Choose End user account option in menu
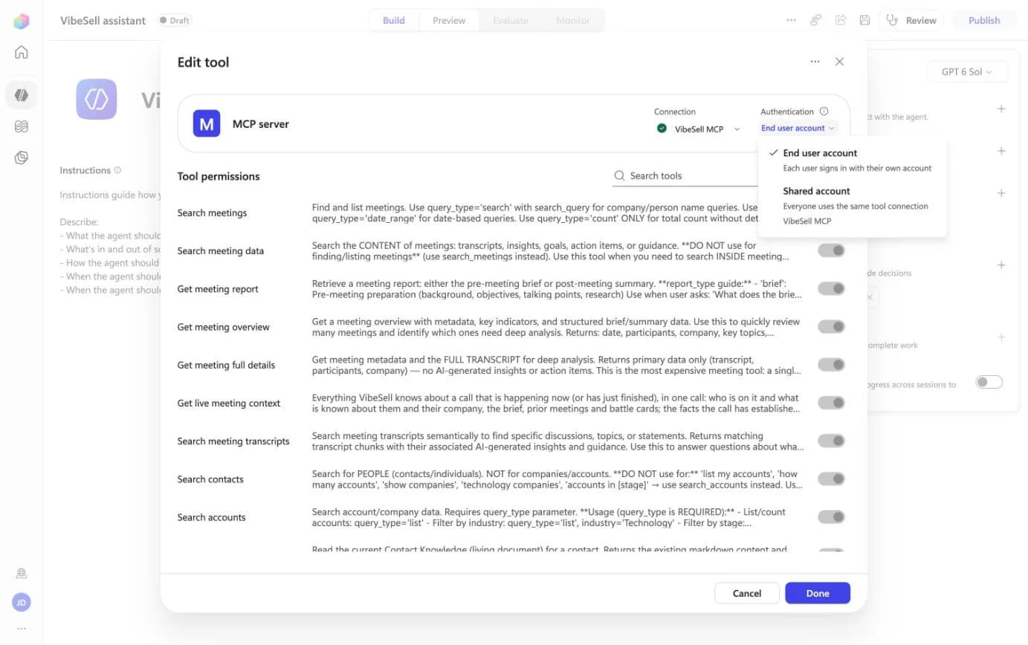 (x=853, y=160)
